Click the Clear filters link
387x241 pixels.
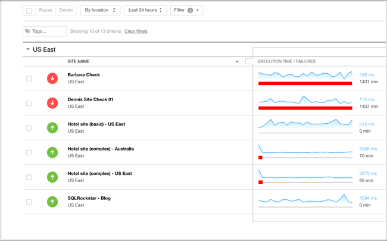pyautogui.click(x=136, y=32)
